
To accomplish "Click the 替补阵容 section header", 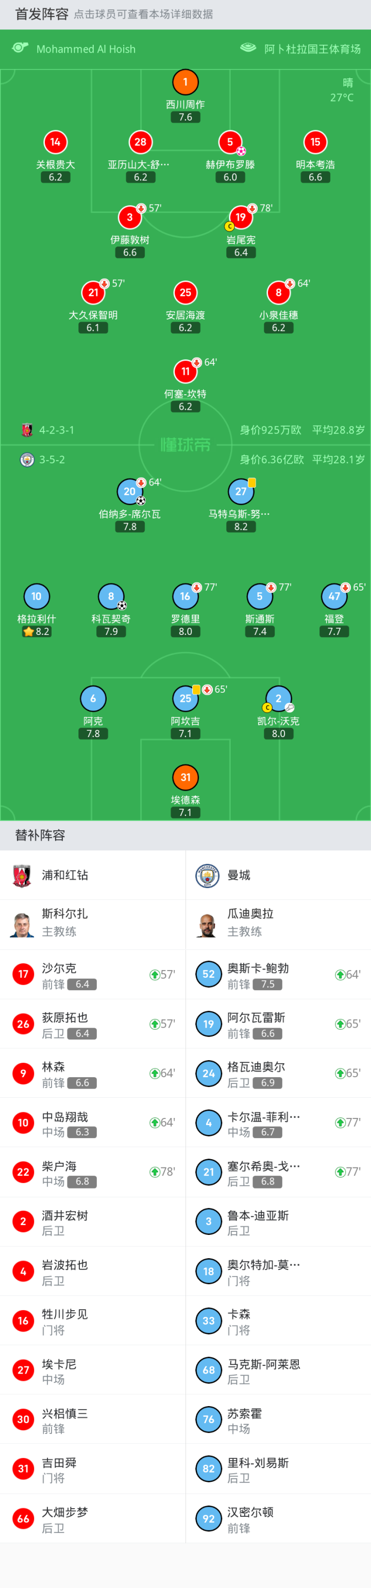I will coord(40,835).
